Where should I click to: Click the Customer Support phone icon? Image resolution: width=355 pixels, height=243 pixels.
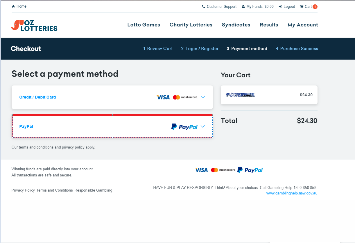point(204,7)
